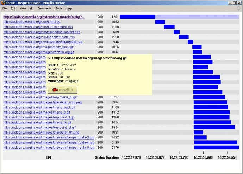Open the css/base/content.css link
Image resolution: width=243 pixels, height=174 pixels.
pyautogui.click(x=38, y=27)
